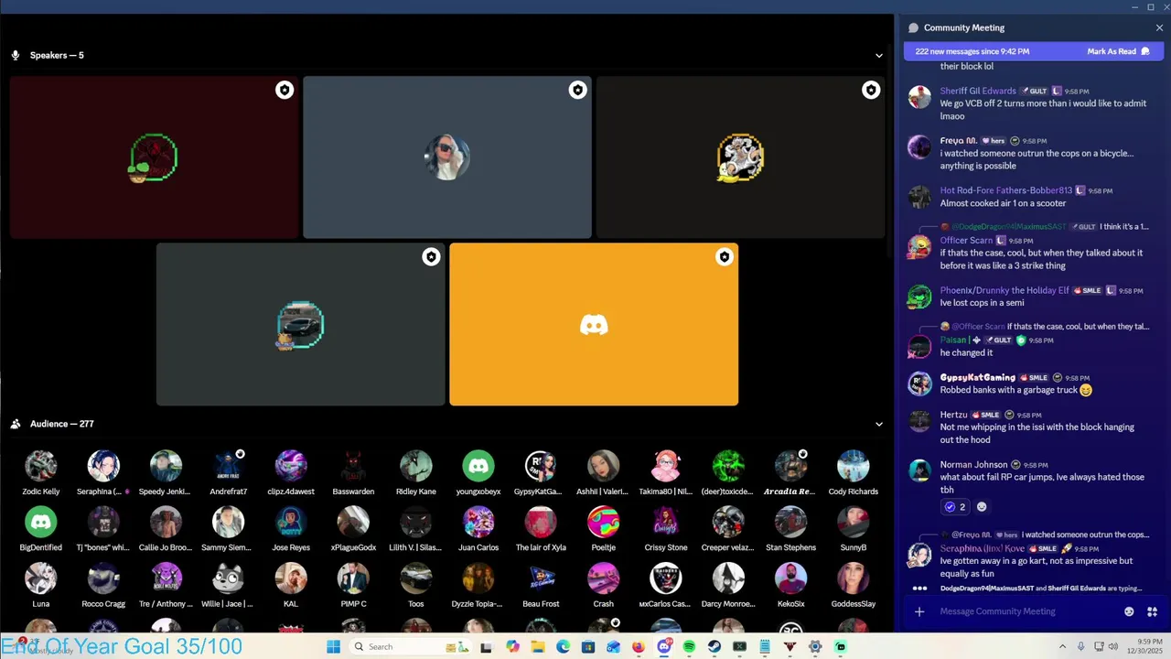Select Luna audience avatar
This screenshot has width=1171, height=659.
tap(40, 578)
